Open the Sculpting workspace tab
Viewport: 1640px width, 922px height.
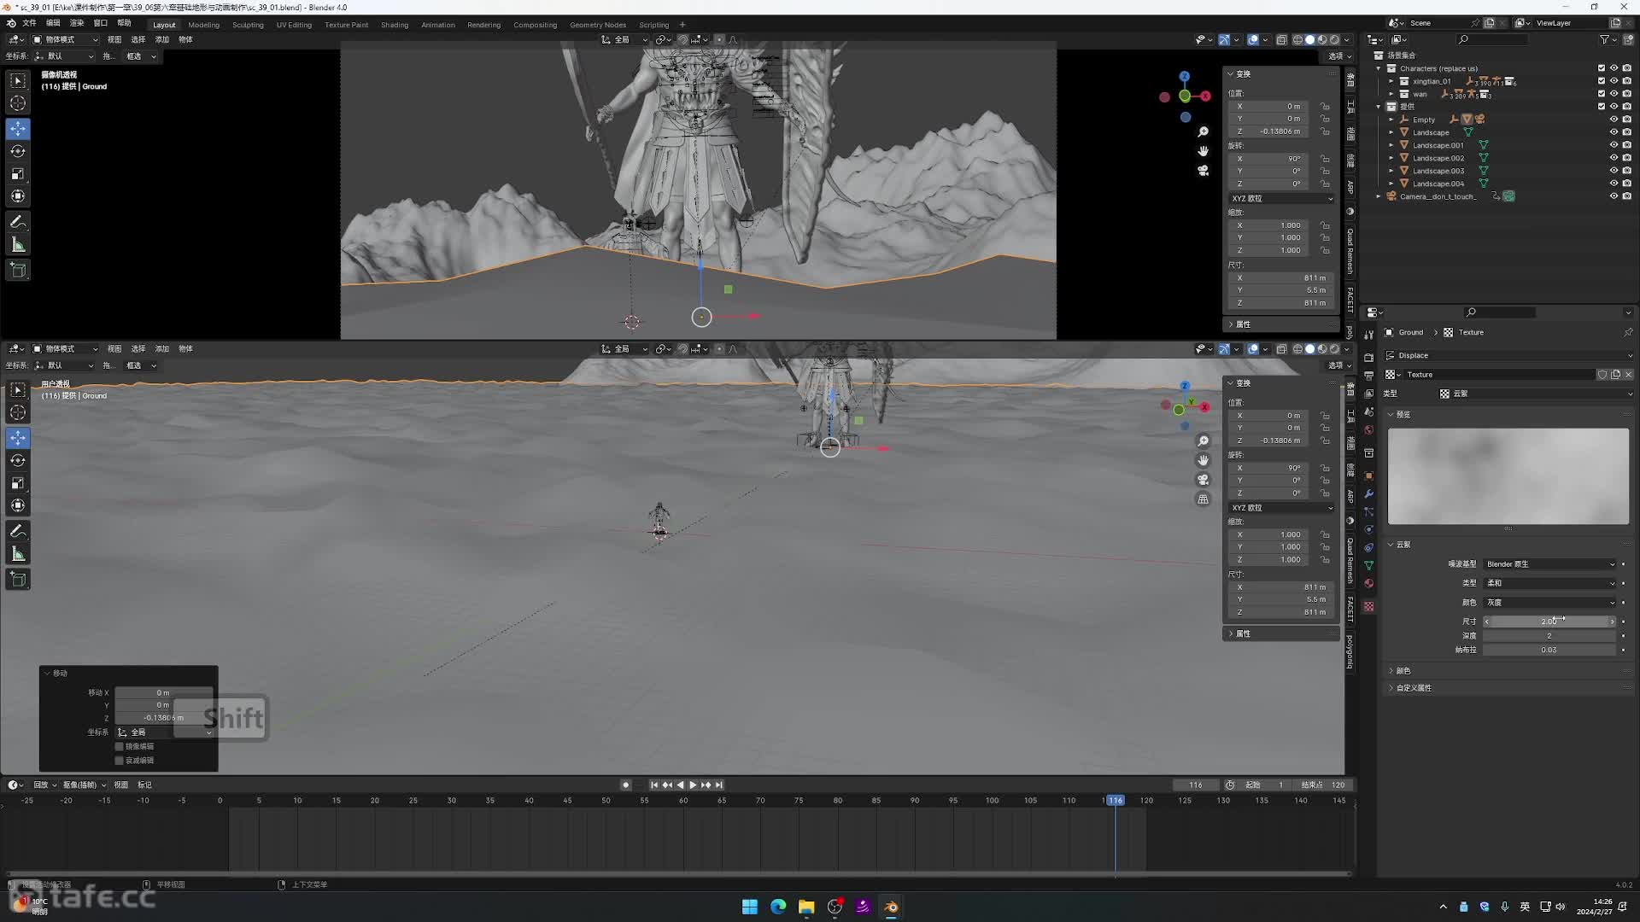pyautogui.click(x=248, y=25)
